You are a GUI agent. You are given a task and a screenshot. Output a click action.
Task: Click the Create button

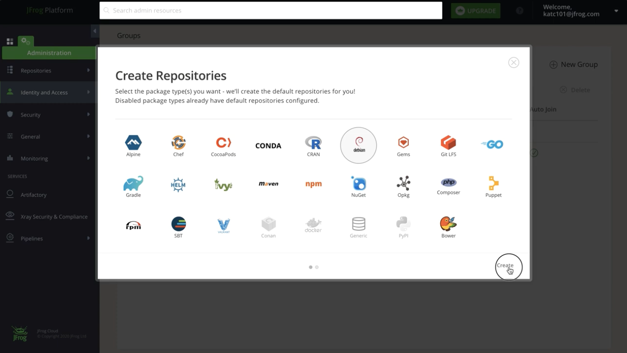pos(508,266)
